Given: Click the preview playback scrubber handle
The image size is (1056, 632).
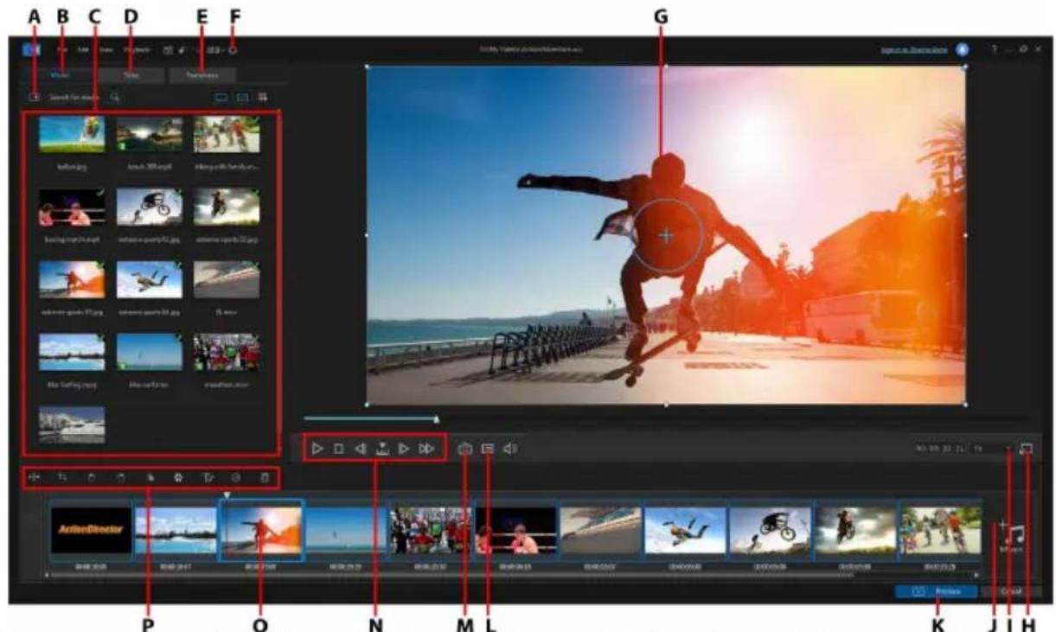Looking at the screenshot, I should coord(436,419).
